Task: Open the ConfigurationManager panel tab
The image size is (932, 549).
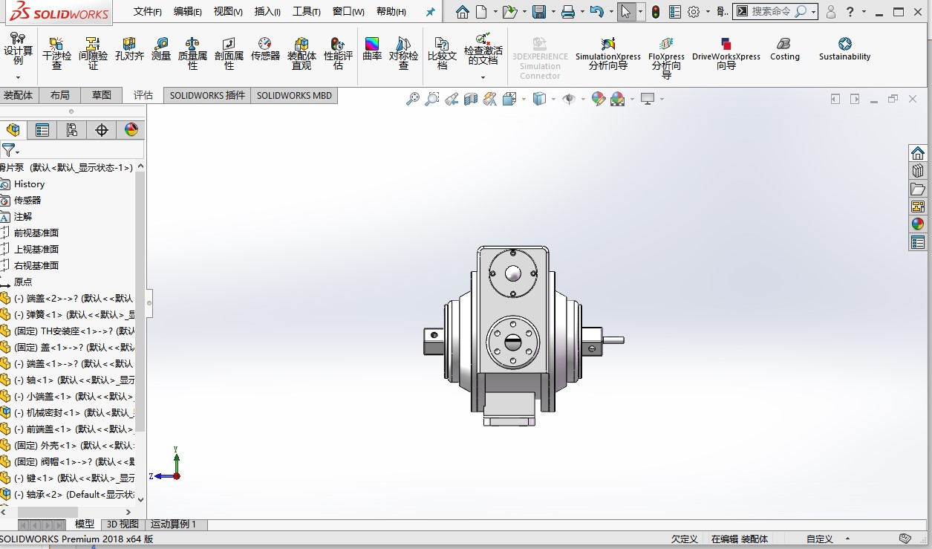Action: (x=72, y=130)
